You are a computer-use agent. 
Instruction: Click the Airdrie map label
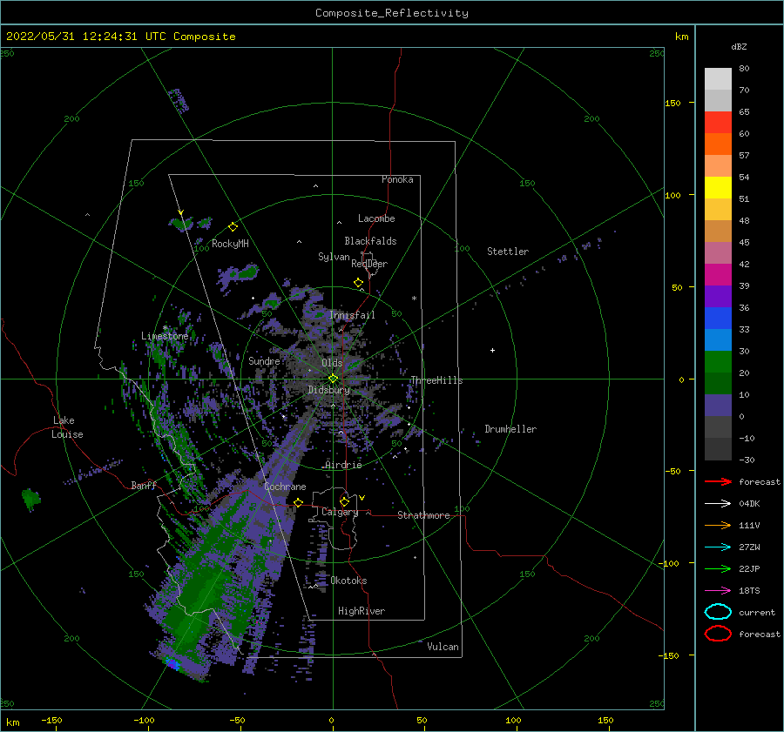tap(343, 465)
